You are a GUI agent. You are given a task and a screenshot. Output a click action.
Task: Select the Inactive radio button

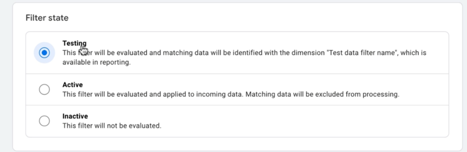[x=44, y=121]
